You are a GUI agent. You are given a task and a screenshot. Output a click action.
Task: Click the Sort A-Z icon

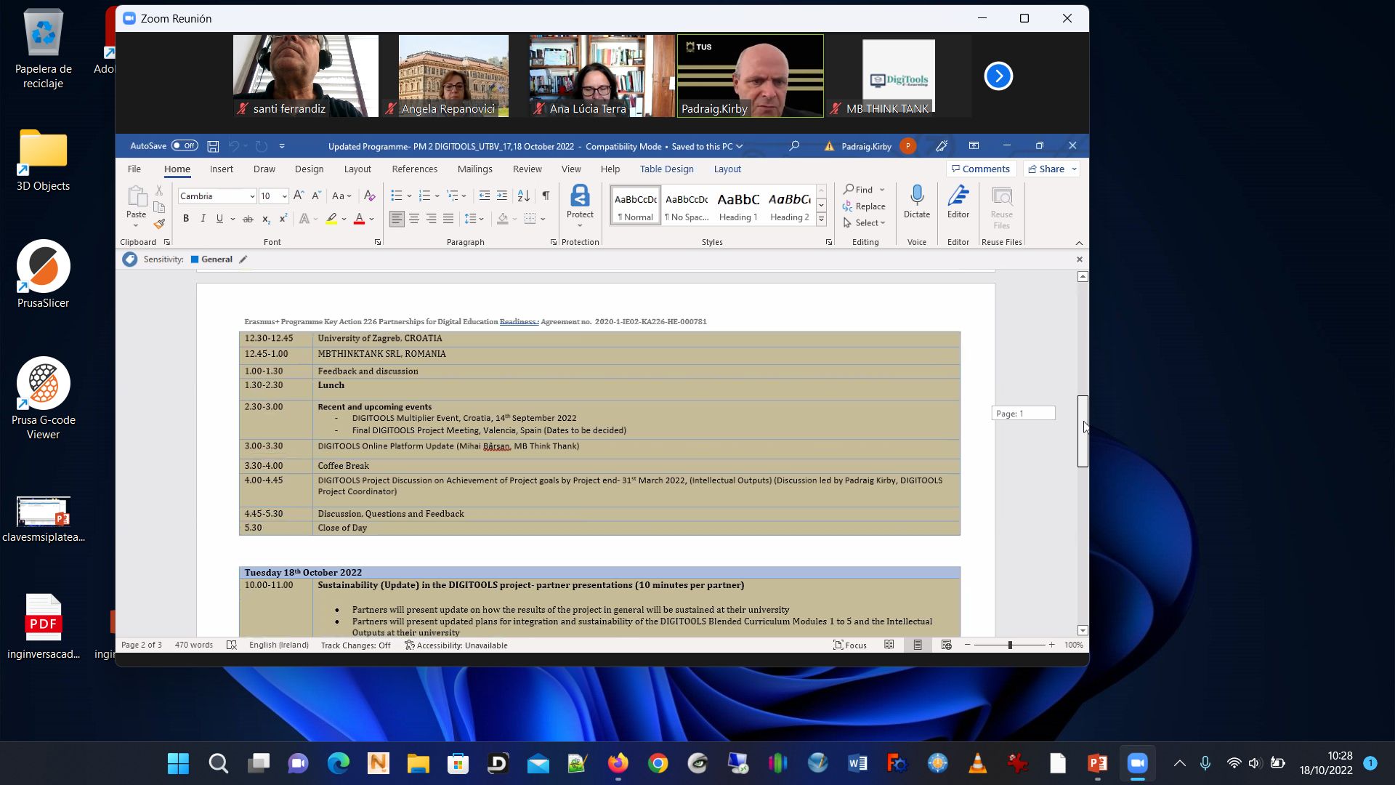(x=523, y=196)
